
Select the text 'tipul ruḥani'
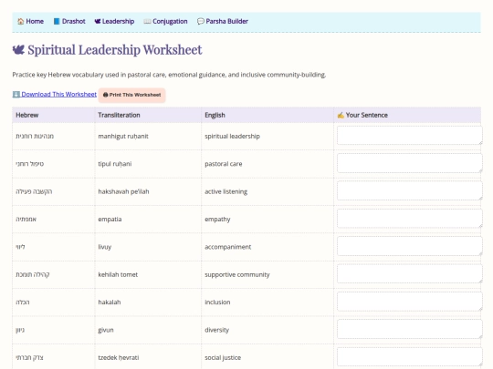[x=115, y=164]
